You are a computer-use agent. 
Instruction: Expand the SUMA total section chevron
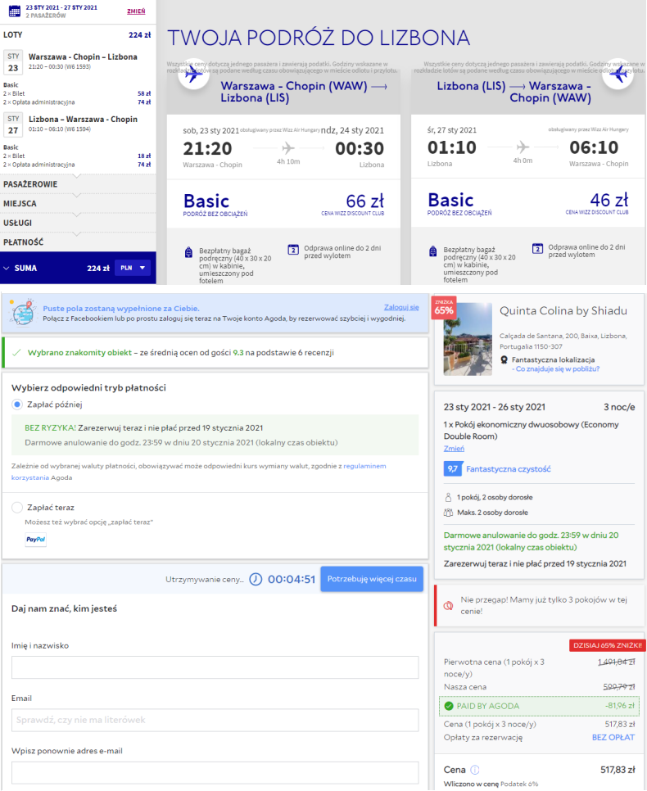(7, 269)
